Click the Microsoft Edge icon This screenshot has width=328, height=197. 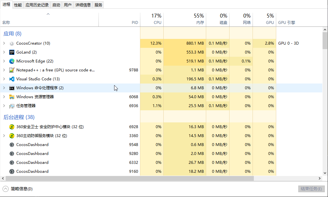(x=12, y=61)
